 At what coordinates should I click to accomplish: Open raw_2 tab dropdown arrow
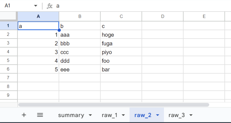click(157, 115)
